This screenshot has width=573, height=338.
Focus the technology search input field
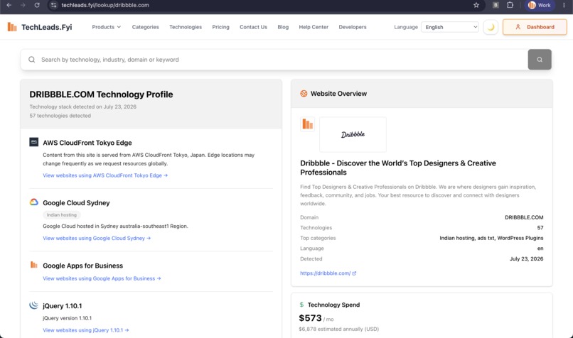coord(274,60)
